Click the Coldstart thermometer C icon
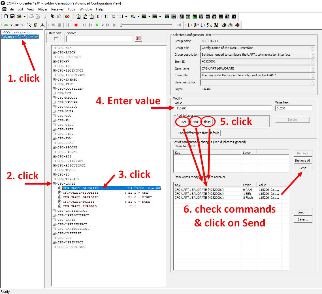Screen dimensions: 322x294 (x=203, y=25)
